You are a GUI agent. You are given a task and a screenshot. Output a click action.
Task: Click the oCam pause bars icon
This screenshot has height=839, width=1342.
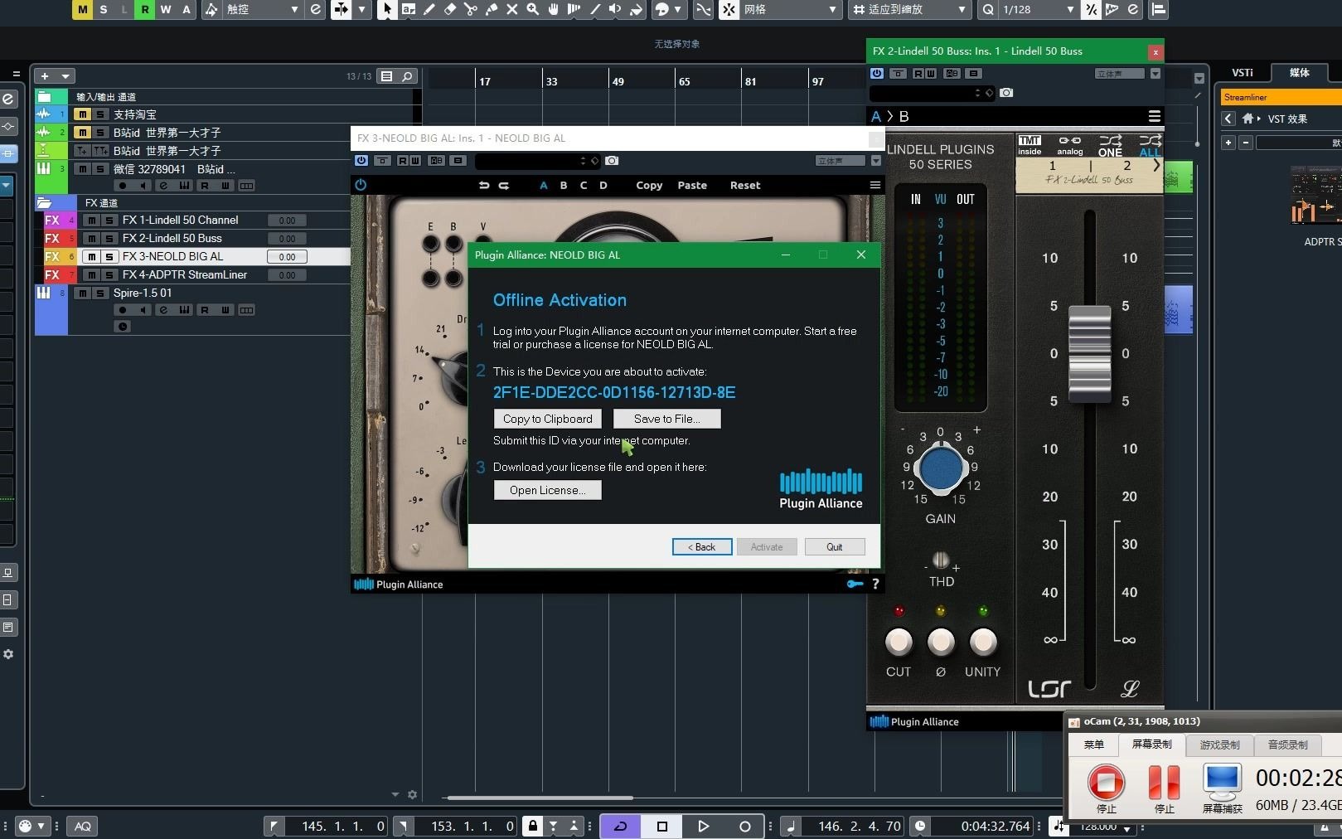tap(1164, 782)
